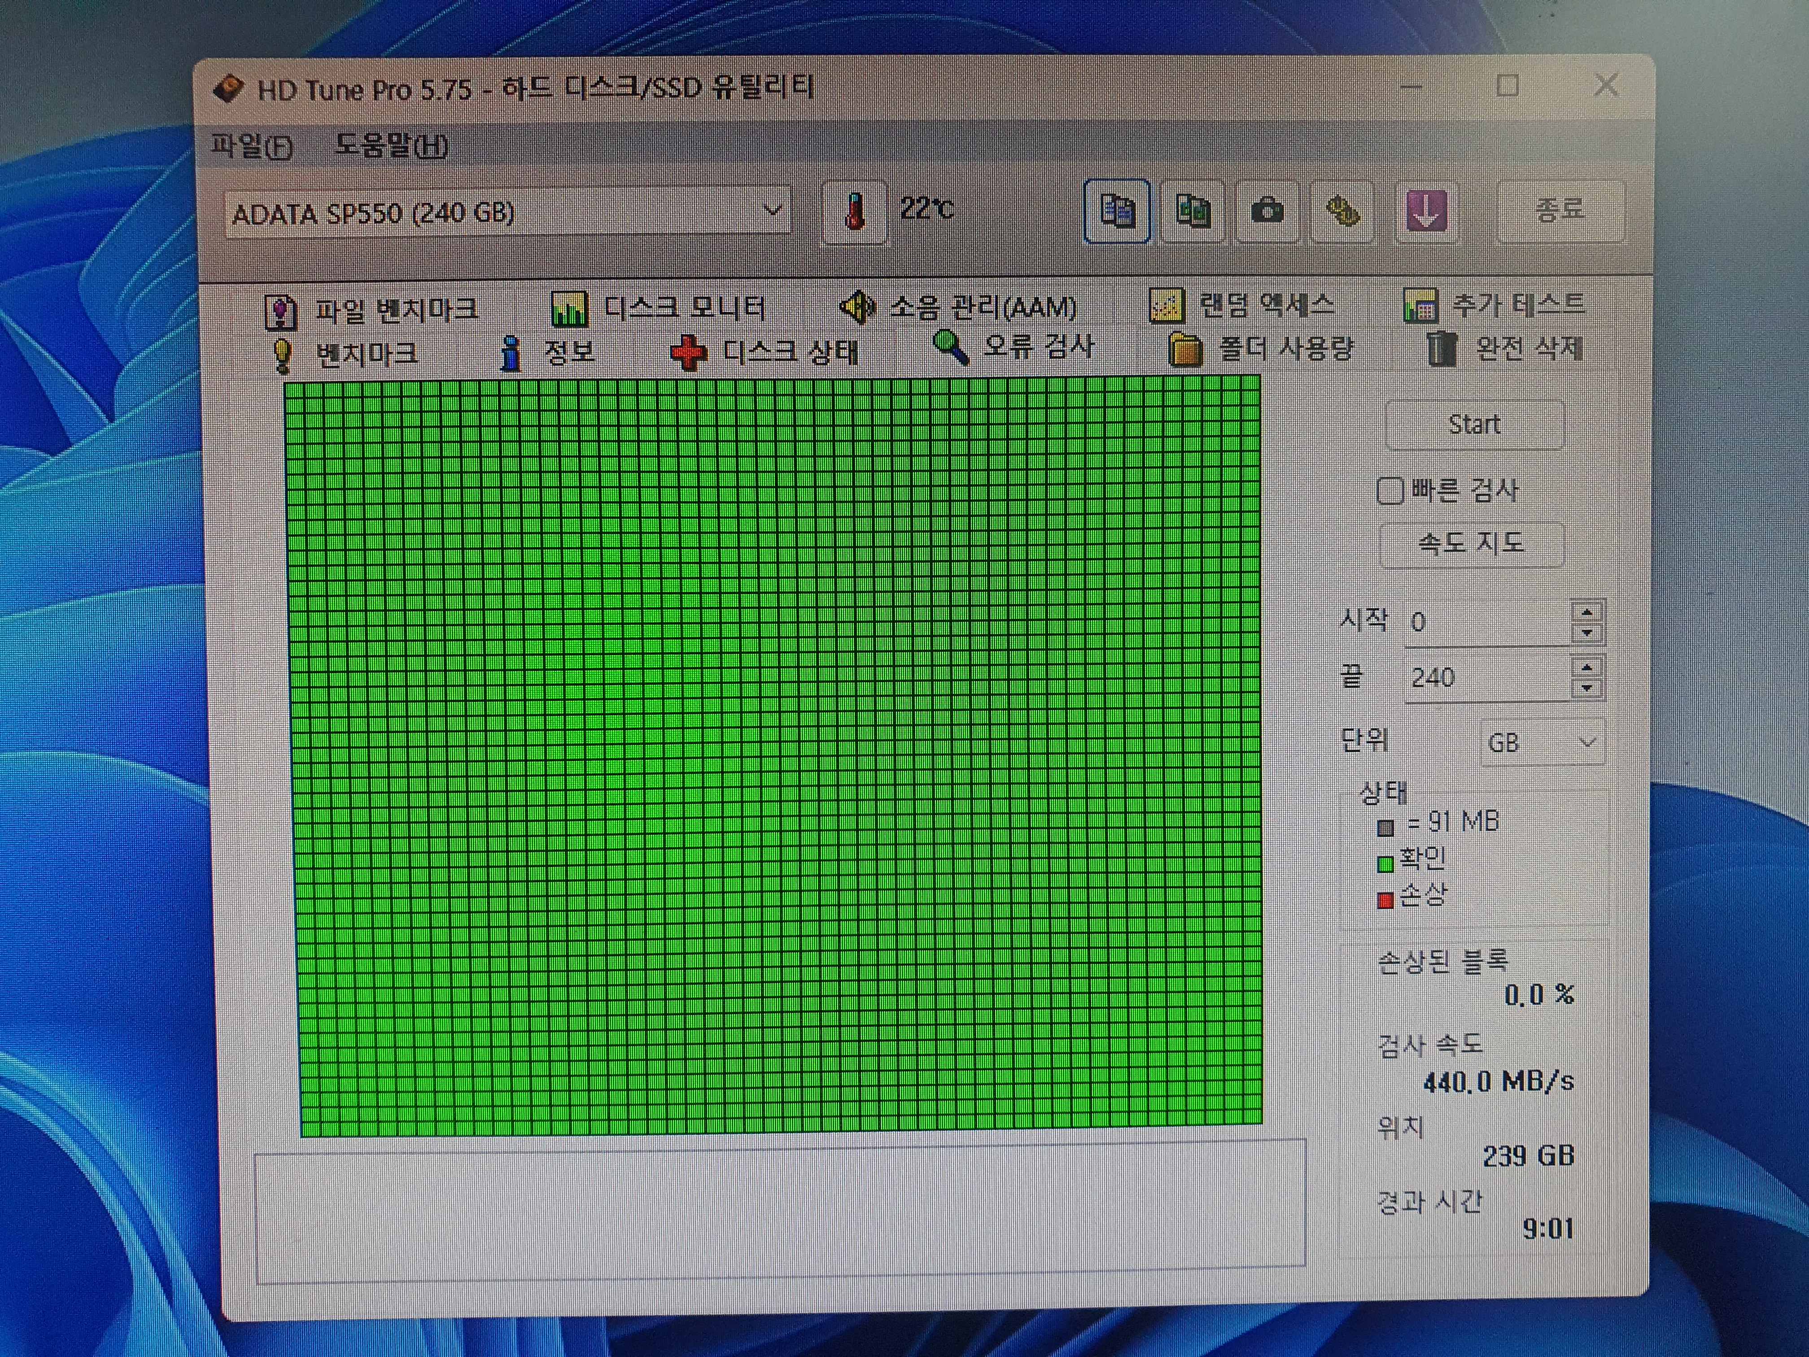This screenshot has height=1357, width=1809.
Task: Click the camera save screenshot icon
Action: [x=1267, y=212]
